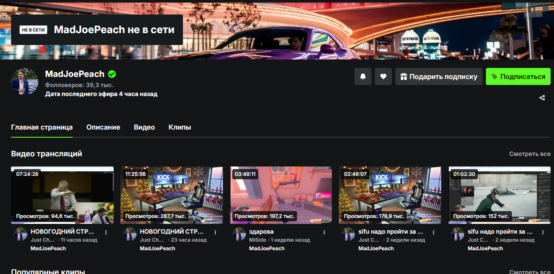Image resolution: width=554 pixels, height=274 pixels.
Task: Click the MadJoePeach channel name beside the avatar
Action: coord(75,74)
